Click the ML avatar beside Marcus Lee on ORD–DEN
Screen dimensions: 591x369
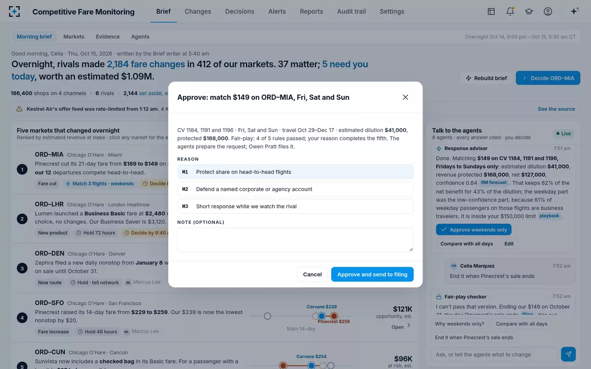(128, 282)
